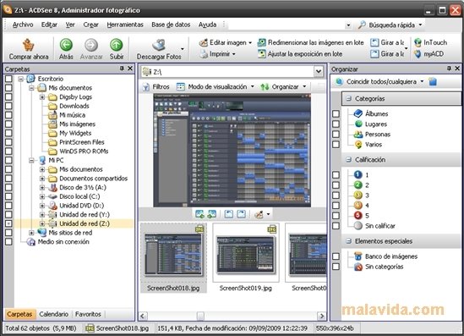Click the Imprimir printer icon

(204, 53)
